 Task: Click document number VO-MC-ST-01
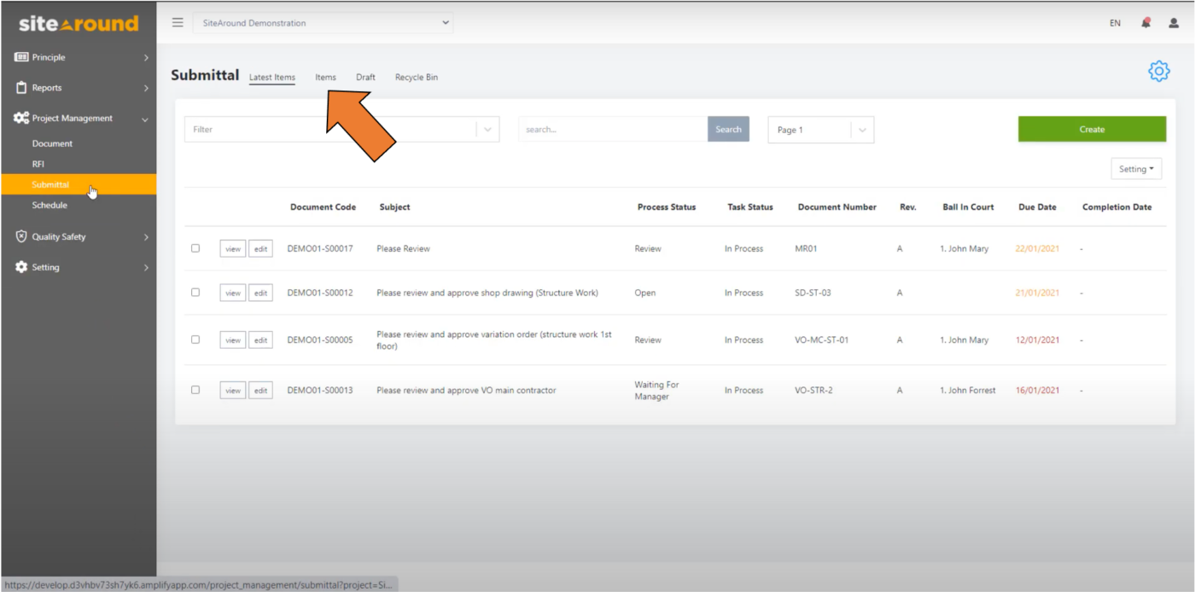821,340
